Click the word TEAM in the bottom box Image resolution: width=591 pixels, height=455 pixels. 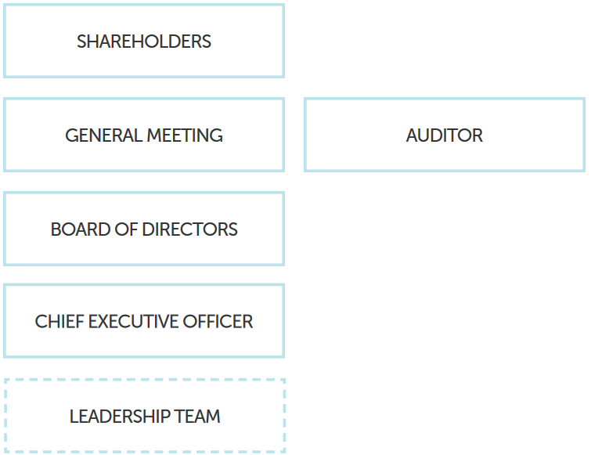pos(197,417)
